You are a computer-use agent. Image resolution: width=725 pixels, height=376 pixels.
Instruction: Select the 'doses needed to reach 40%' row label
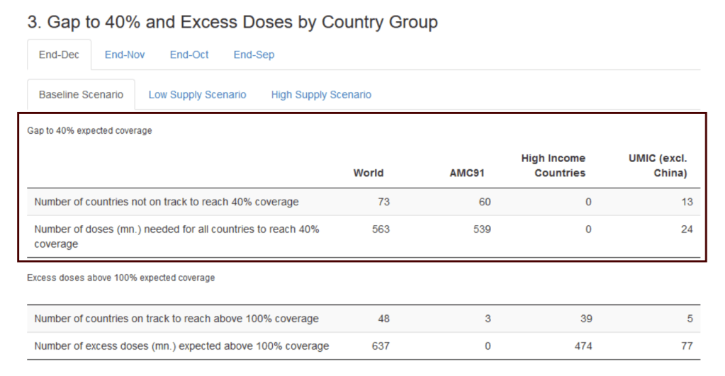(x=176, y=237)
